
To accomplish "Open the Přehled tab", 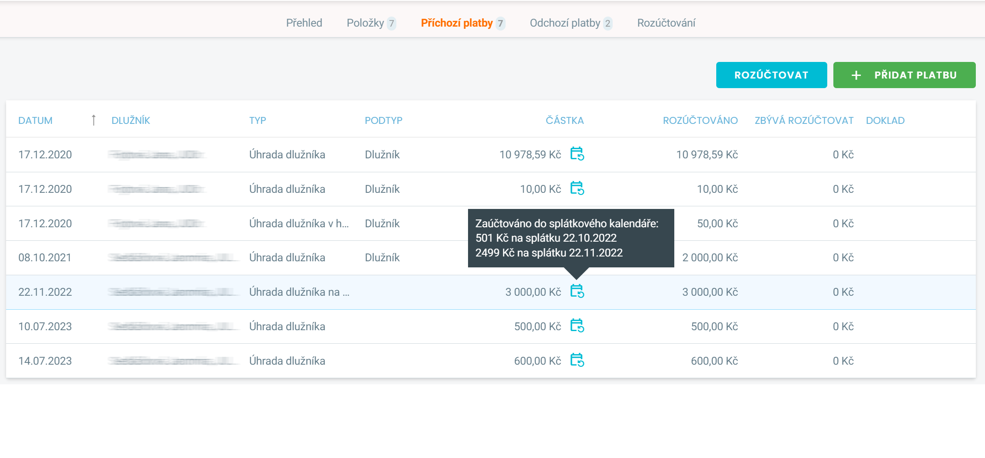I will pyautogui.click(x=304, y=23).
